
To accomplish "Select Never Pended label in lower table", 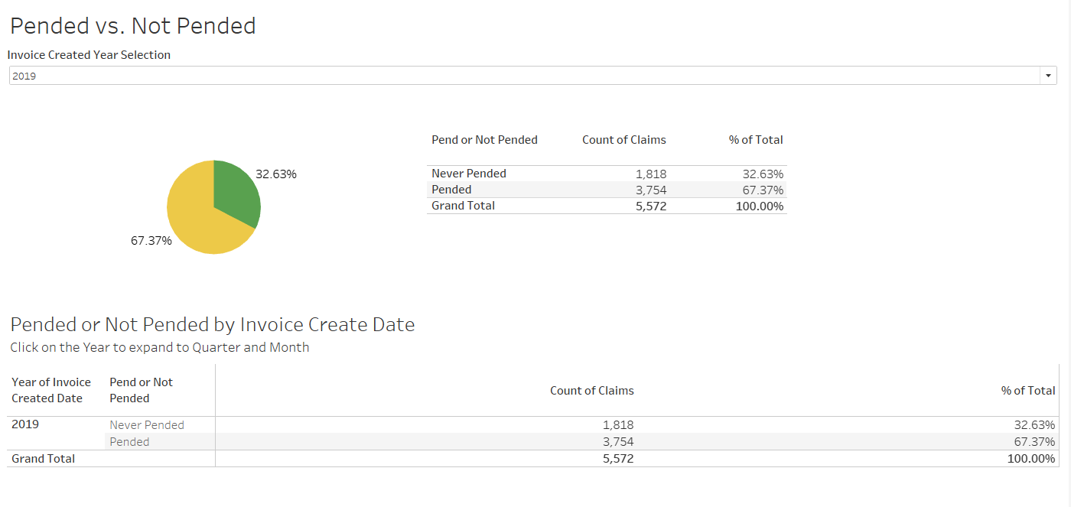I will (x=147, y=425).
